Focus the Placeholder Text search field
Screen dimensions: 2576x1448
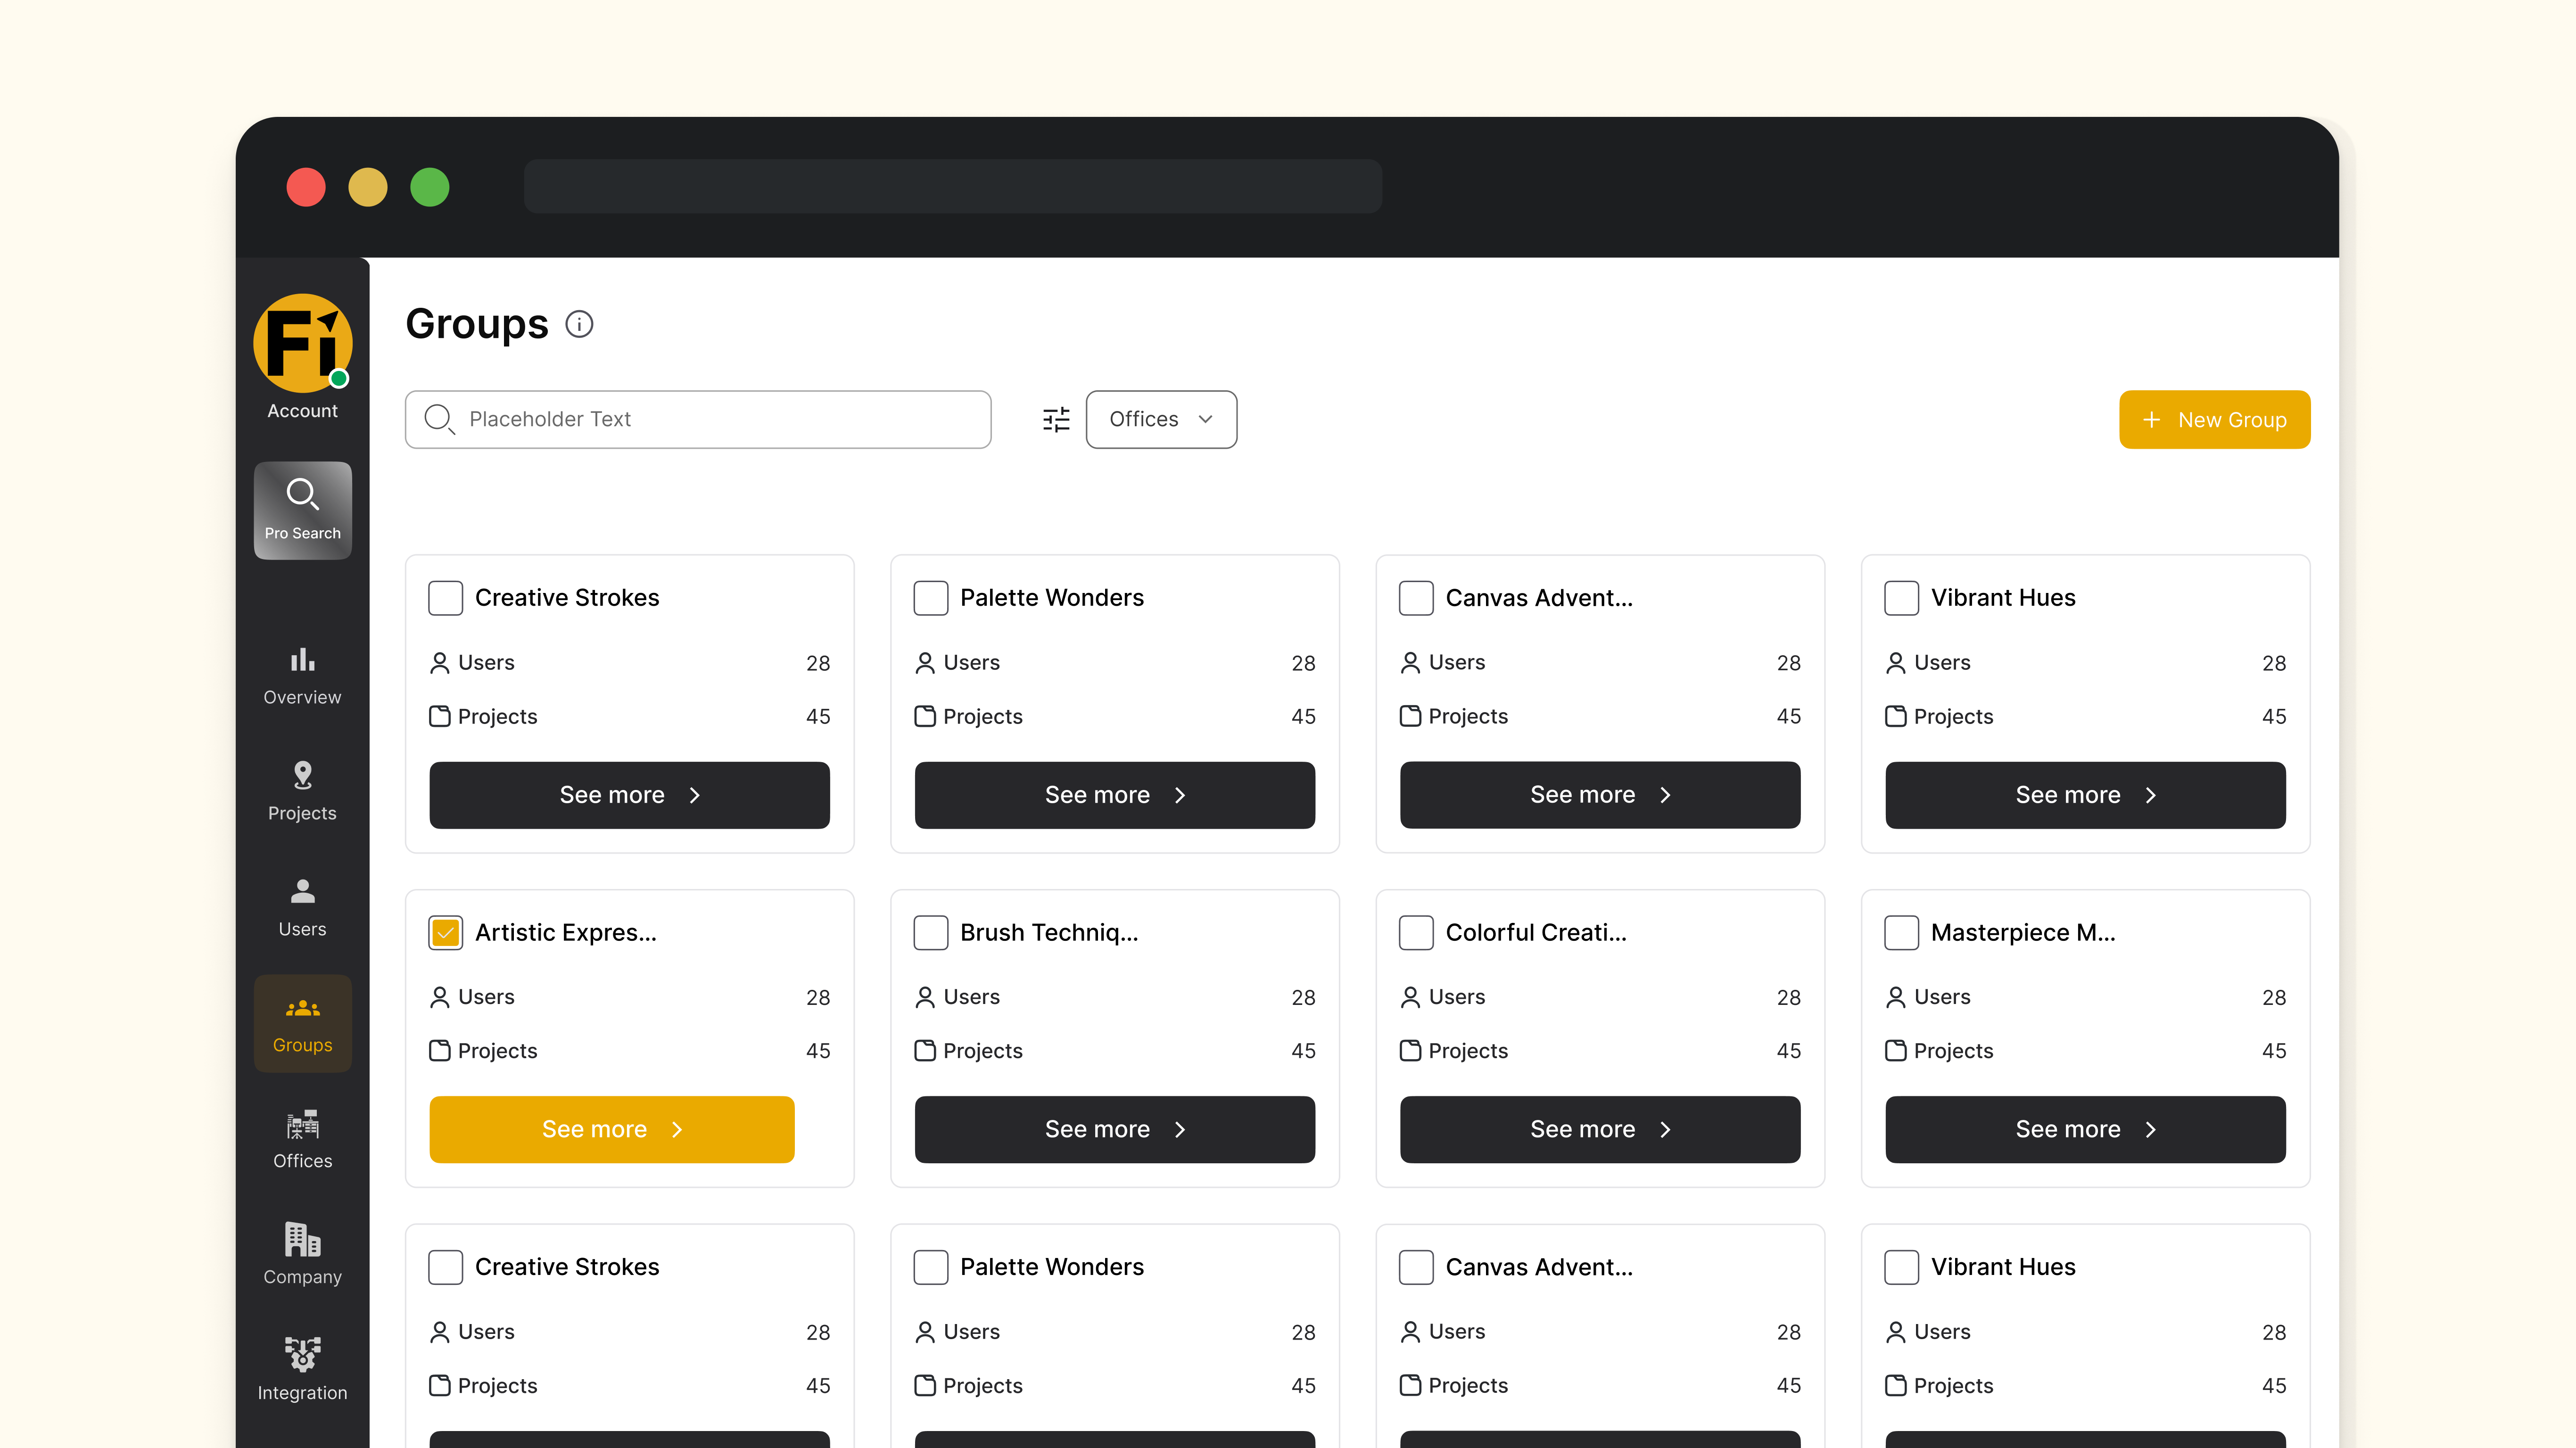coord(698,419)
